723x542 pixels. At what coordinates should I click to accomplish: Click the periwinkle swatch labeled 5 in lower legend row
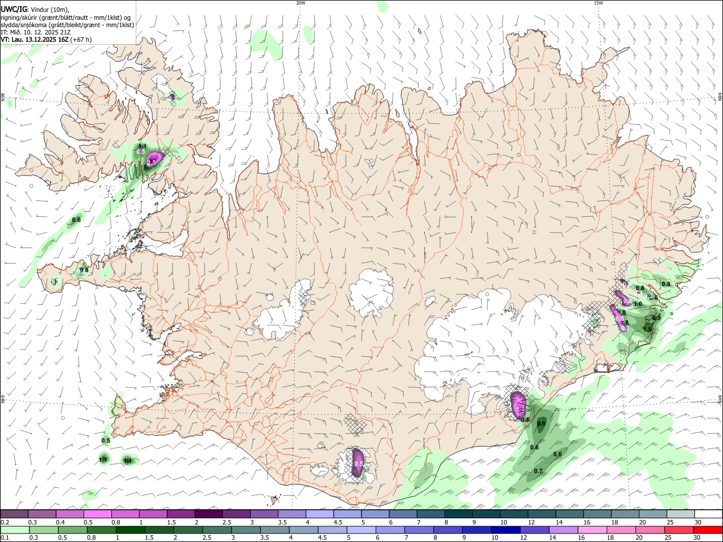(x=360, y=530)
